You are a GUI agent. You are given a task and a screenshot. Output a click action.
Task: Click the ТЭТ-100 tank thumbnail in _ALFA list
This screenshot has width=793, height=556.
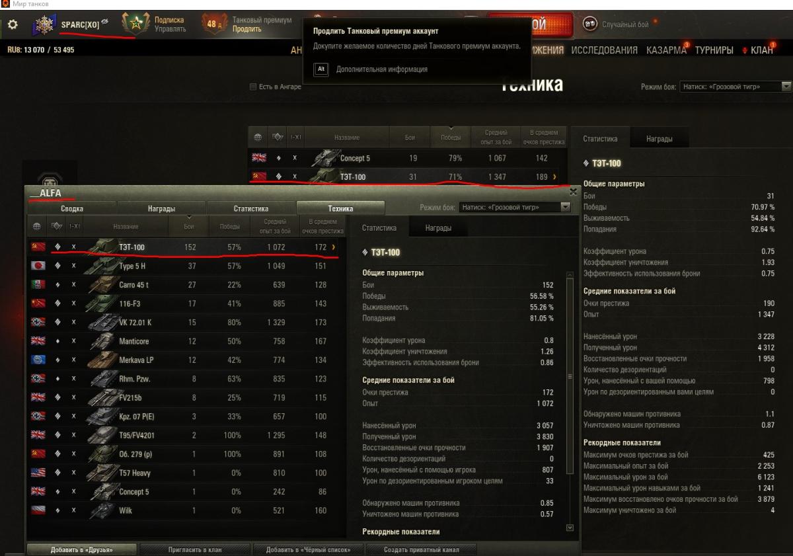click(100, 247)
